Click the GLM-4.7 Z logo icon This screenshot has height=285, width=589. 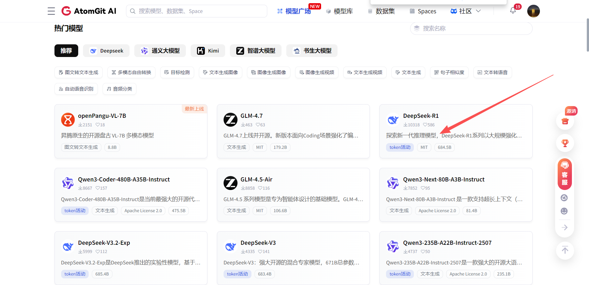pyautogui.click(x=231, y=120)
